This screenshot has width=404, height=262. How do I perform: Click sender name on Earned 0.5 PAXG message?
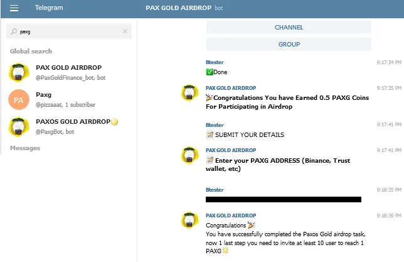231,88
